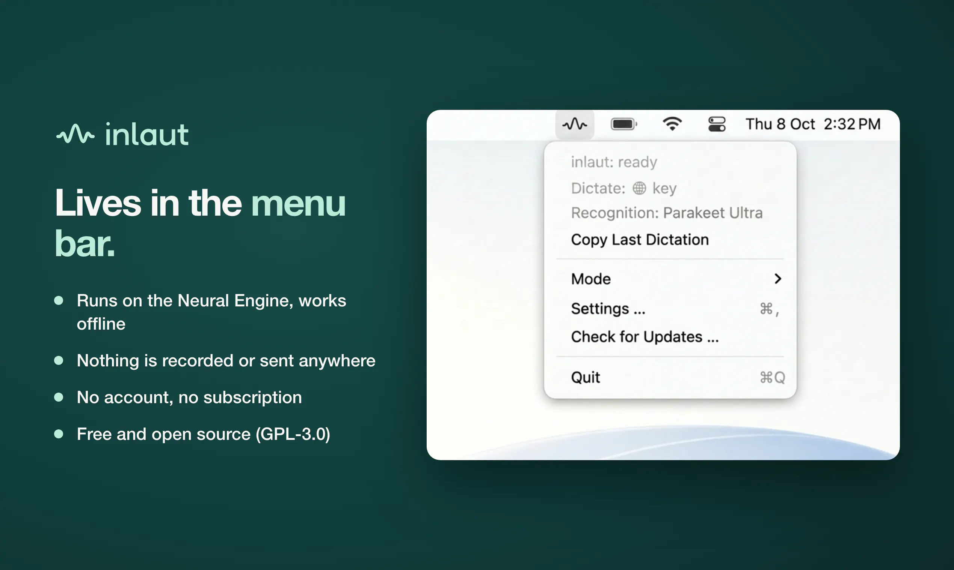
Task: Click the 'inlaut: ready' status line
Action: [x=614, y=162]
